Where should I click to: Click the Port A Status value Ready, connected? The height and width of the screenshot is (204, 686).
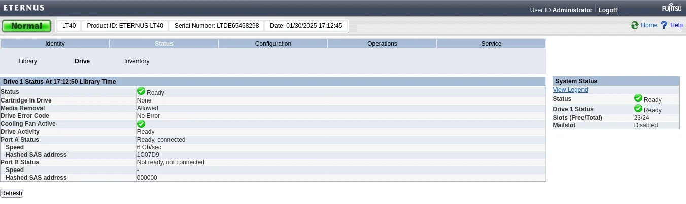[161, 140]
